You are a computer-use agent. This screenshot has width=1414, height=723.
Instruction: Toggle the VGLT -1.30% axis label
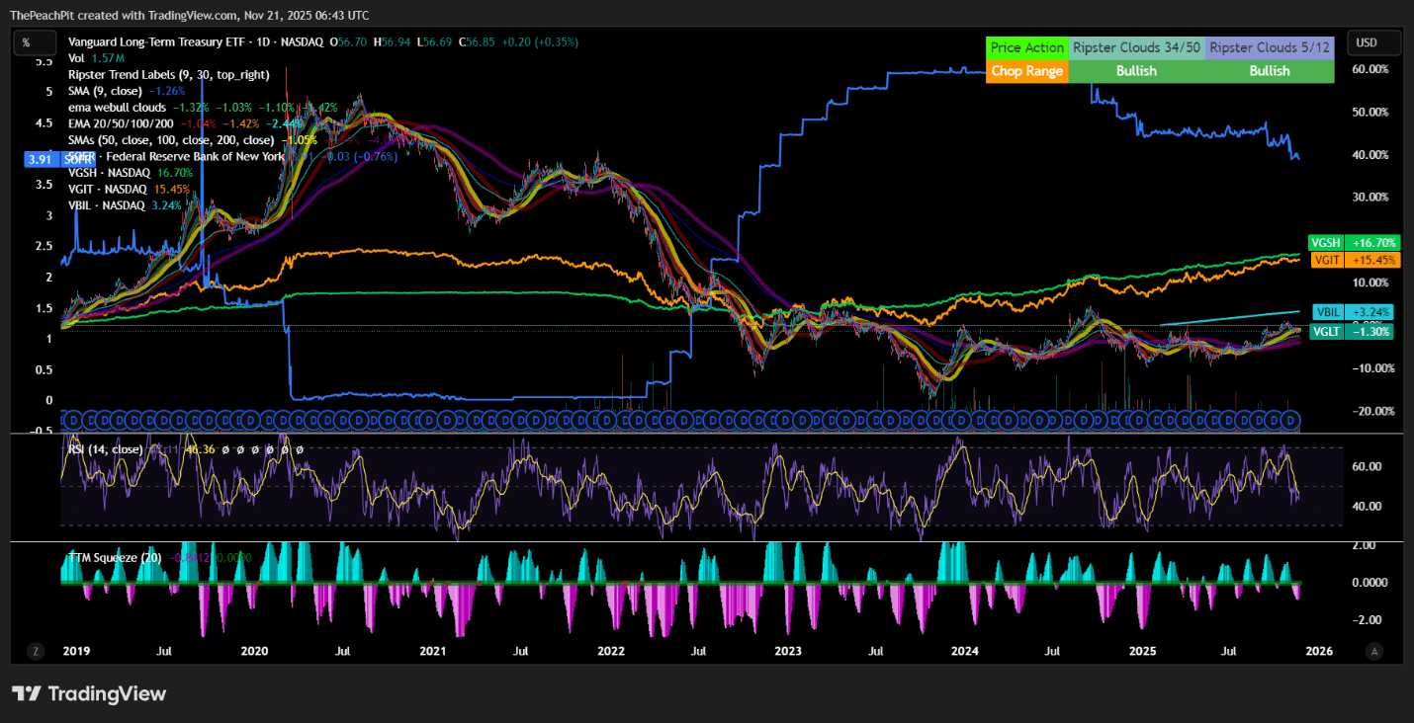coord(1352,332)
